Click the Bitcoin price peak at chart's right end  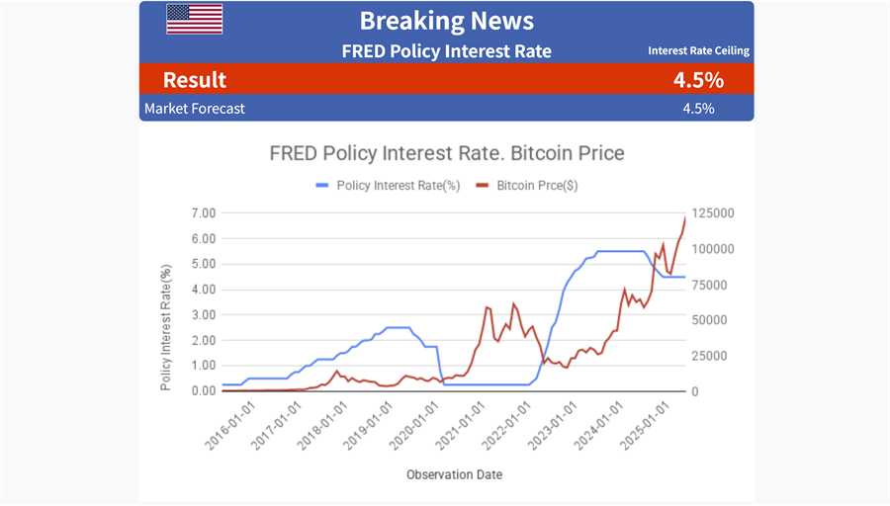684,216
